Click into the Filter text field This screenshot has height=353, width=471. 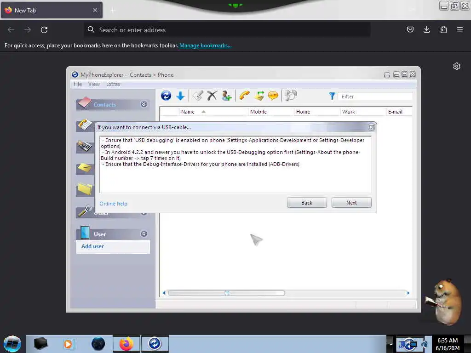pyautogui.click(x=375, y=97)
